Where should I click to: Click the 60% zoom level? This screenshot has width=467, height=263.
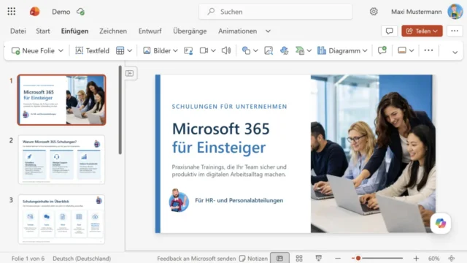(433, 259)
